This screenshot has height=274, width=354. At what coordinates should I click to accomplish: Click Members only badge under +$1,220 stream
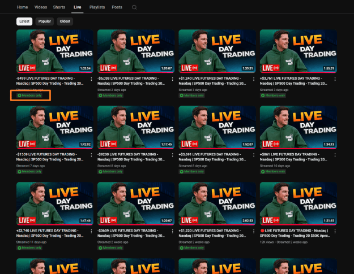pos(192,248)
